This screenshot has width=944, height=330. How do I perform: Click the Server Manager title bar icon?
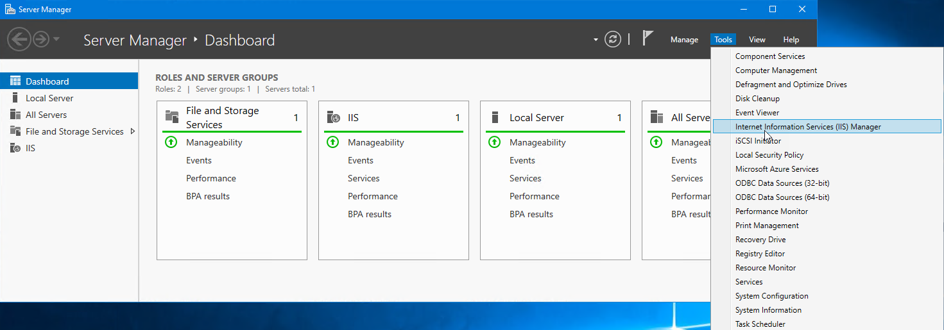click(9, 9)
